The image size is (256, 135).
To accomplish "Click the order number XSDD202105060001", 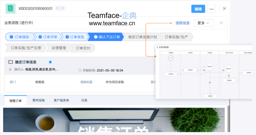I will 35,8.
